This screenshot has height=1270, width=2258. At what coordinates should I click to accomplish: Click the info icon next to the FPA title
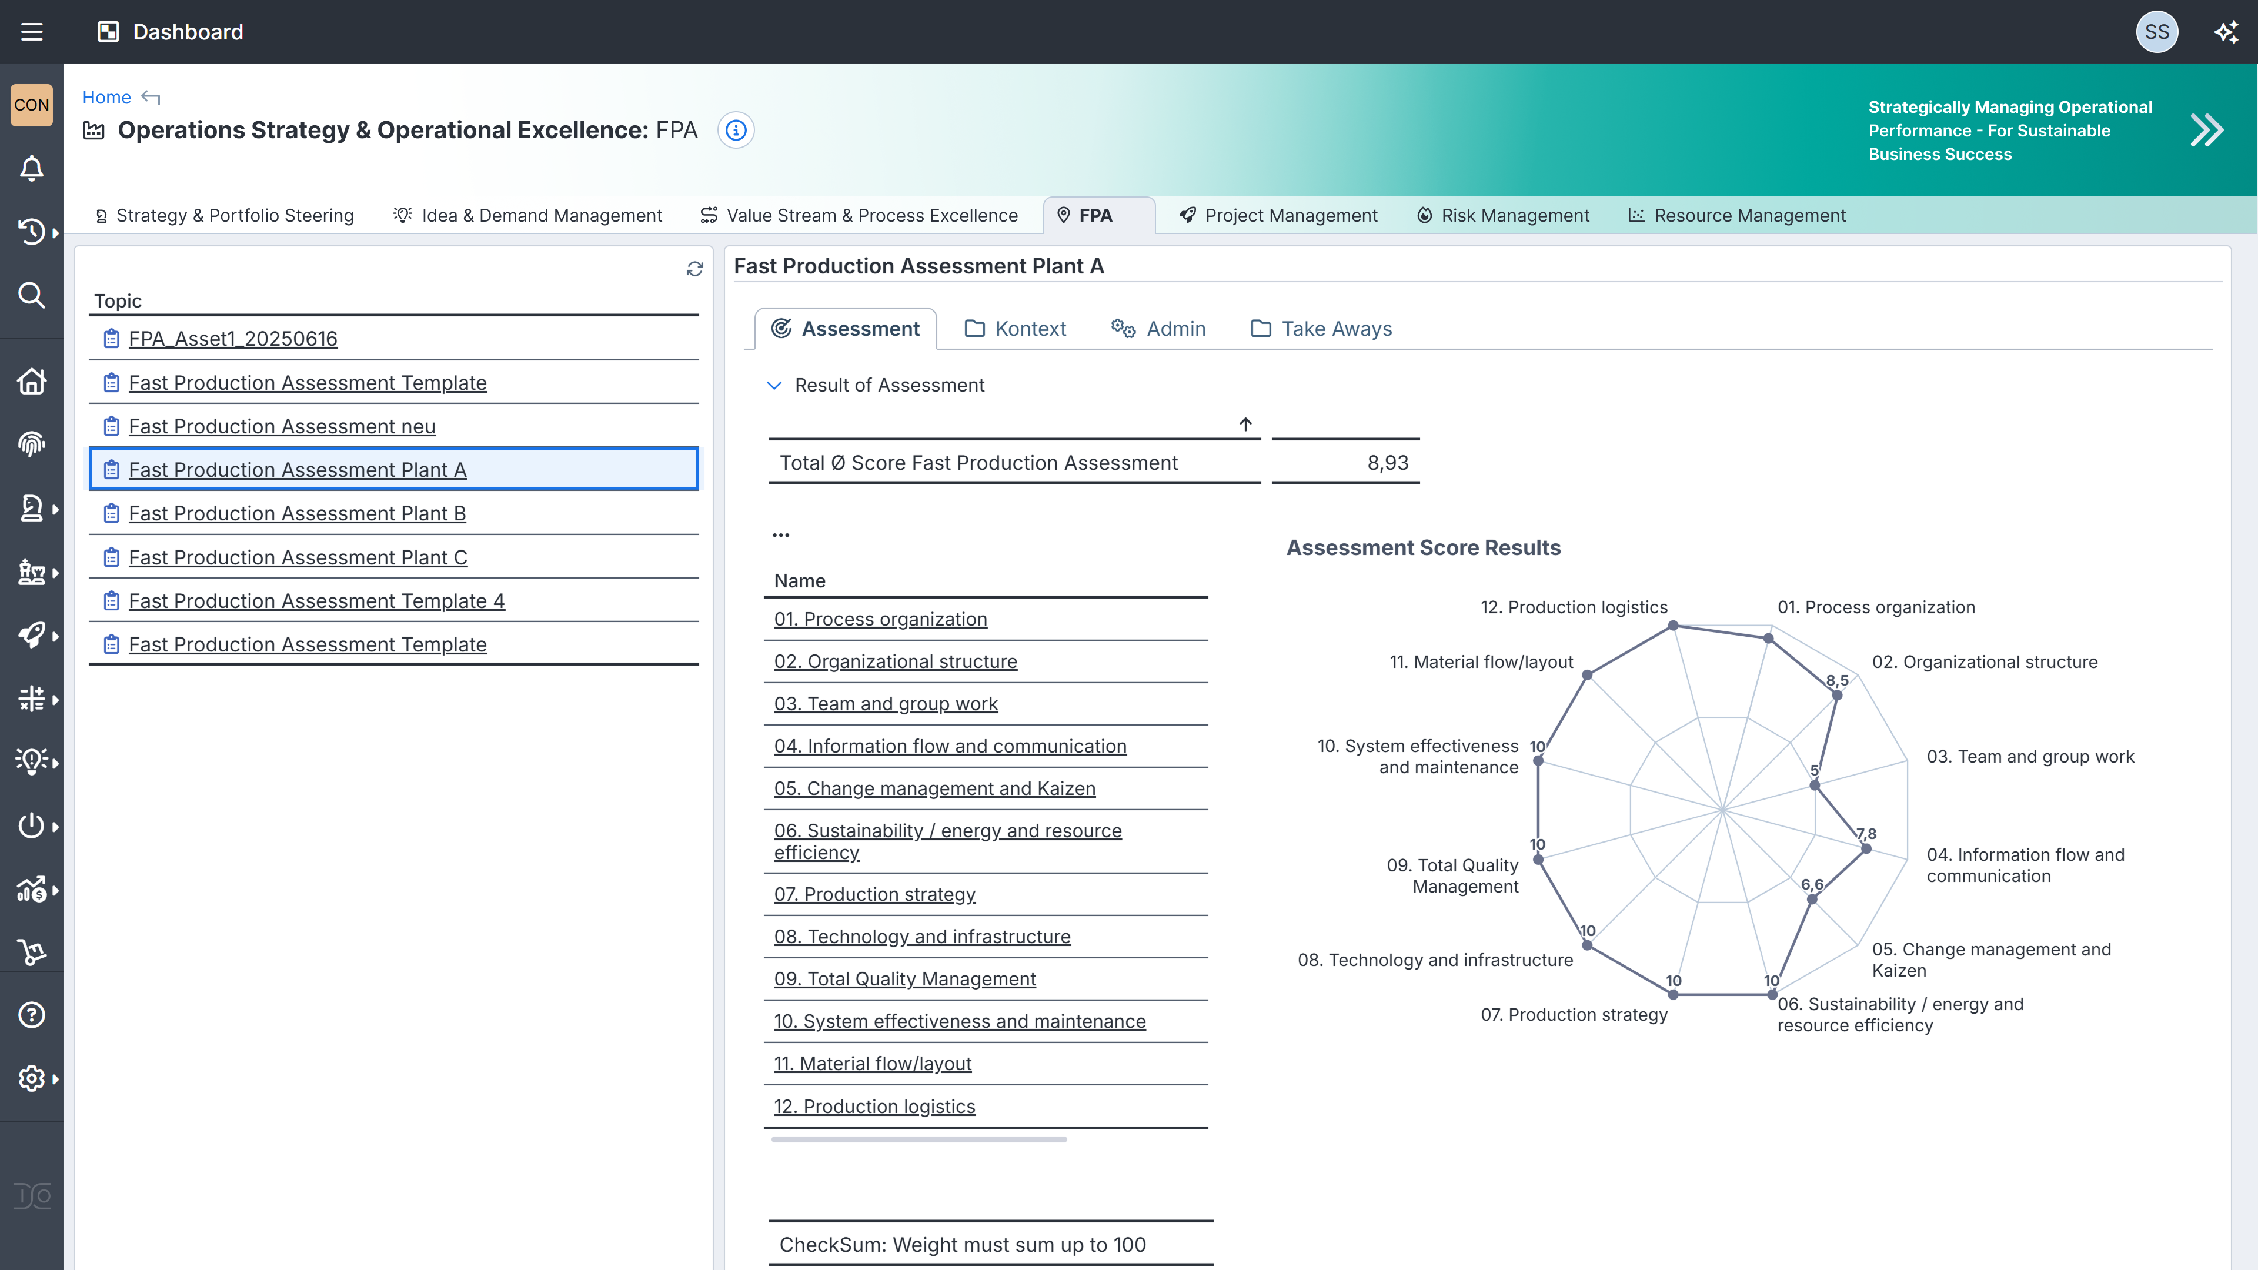pos(736,131)
